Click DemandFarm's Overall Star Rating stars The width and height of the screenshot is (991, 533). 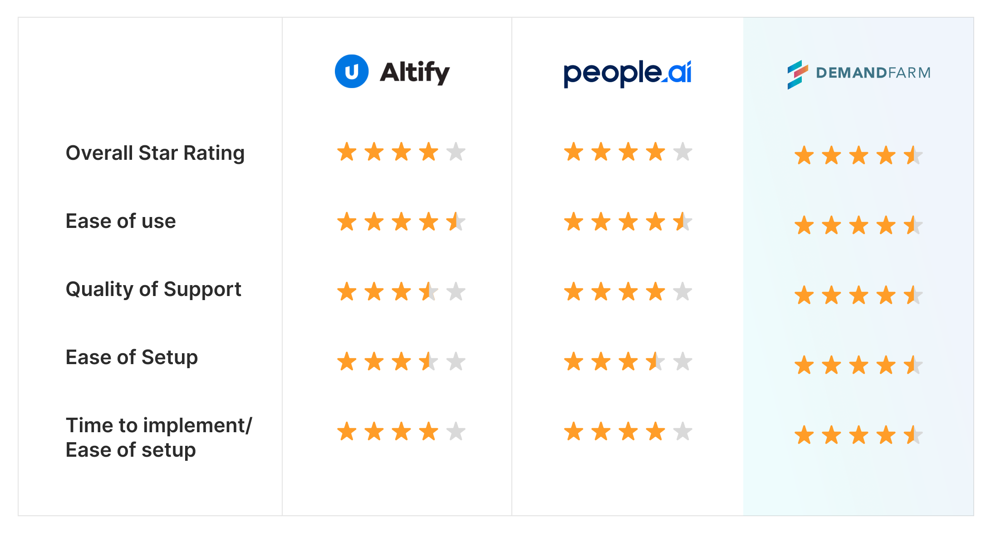pyautogui.click(x=859, y=155)
